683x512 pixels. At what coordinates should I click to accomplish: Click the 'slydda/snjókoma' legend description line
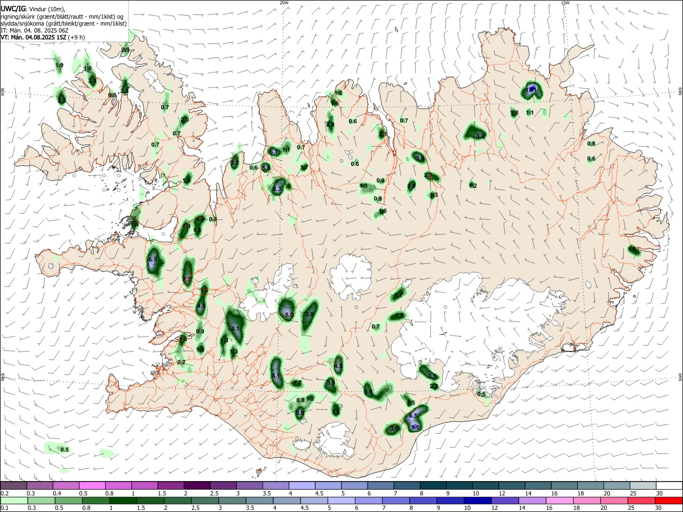[63, 23]
